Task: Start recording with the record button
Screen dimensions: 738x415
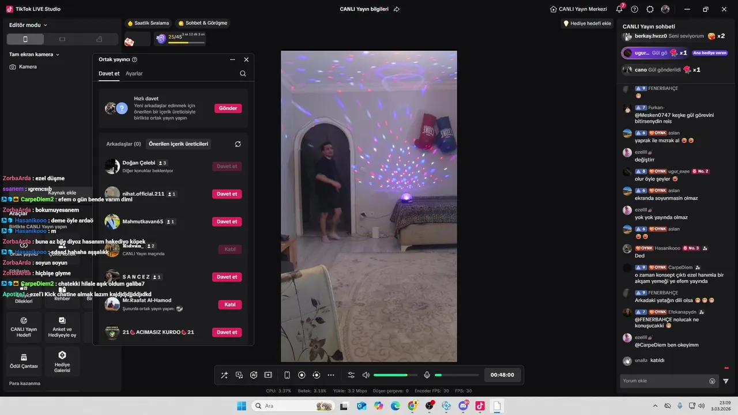Action: pos(302,375)
